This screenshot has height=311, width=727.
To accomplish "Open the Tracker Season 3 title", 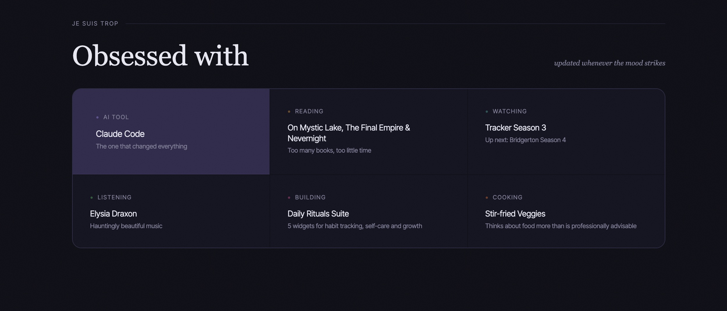I will coord(516,128).
